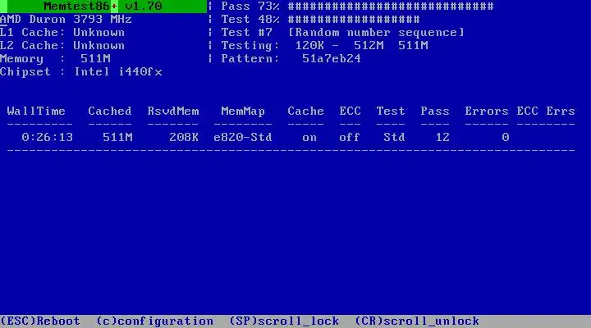Click the RsvdMem 208K value

click(x=184, y=137)
